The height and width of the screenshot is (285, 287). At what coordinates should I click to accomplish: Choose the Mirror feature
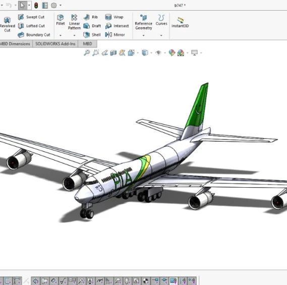(115, 35)
